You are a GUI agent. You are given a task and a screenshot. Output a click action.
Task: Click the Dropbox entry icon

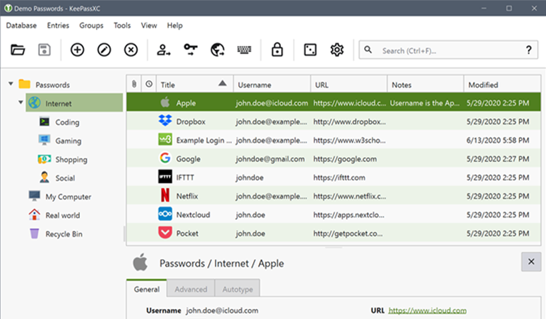165,120
